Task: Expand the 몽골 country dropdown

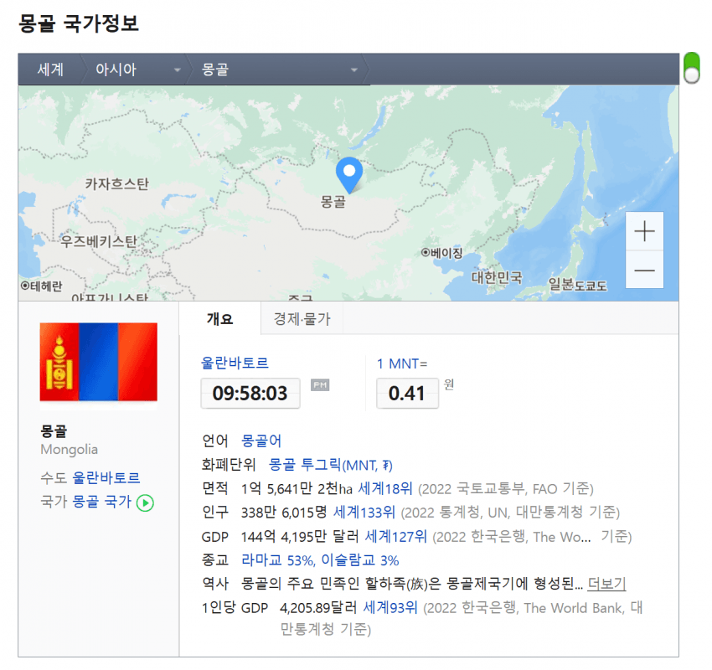Action: pyautogui.click(x=354, y=70)
